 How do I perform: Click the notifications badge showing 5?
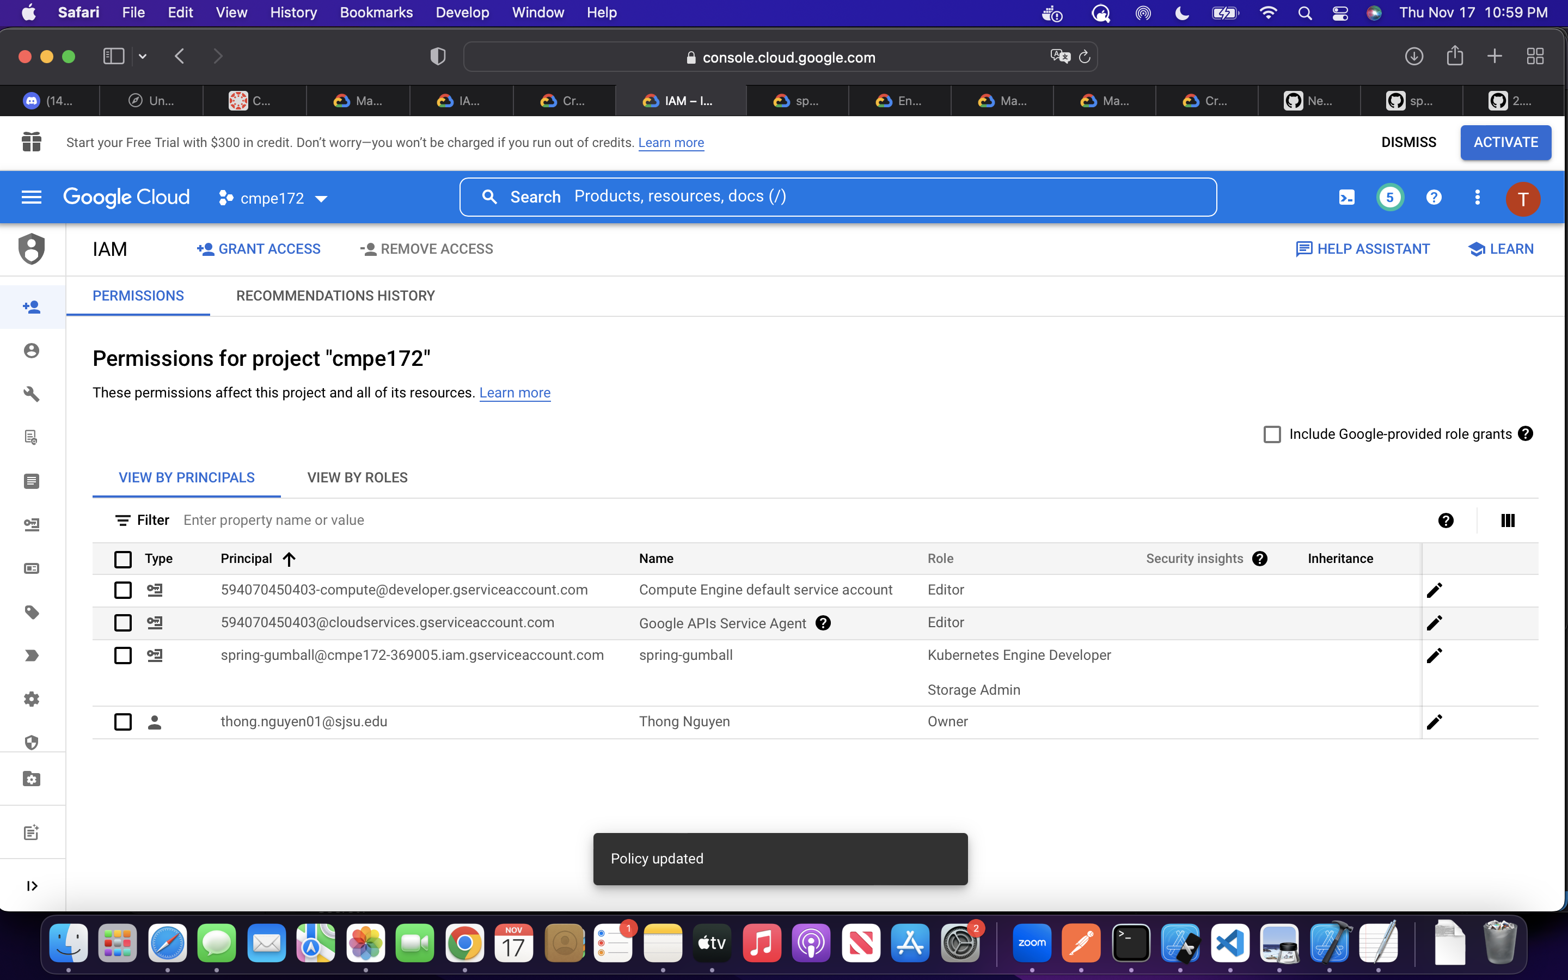(1389, 197)
